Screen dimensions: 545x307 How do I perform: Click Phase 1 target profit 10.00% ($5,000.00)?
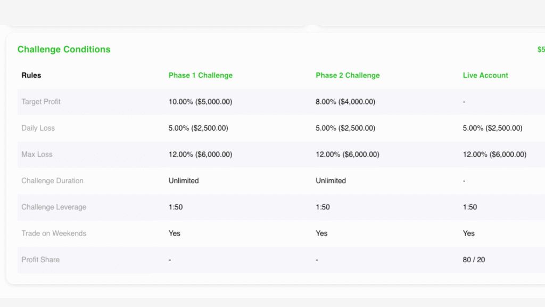(x=200, y=101)
